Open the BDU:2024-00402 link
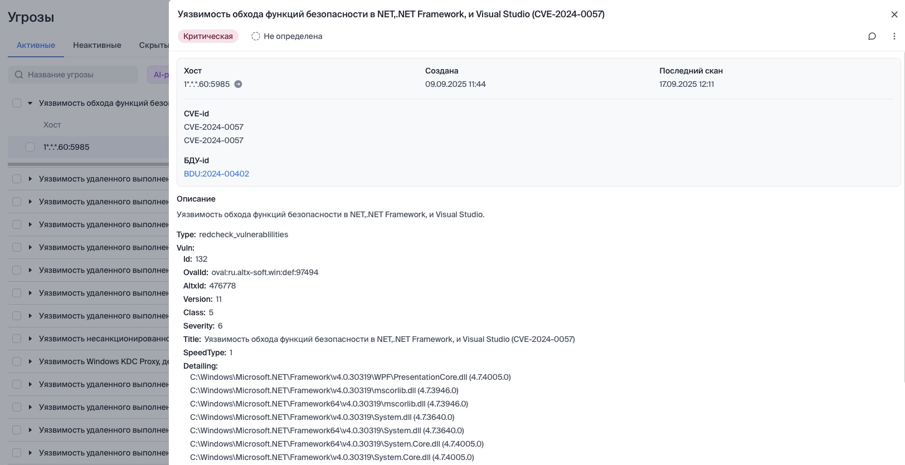 [216, 174]
